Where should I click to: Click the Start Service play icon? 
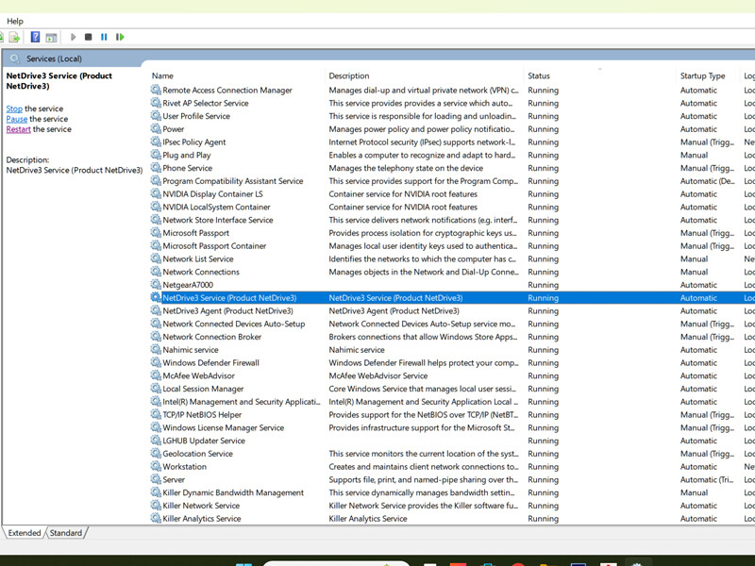[x=74, y=37]
